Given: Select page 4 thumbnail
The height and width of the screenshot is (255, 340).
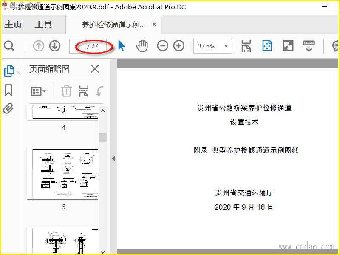Looking at the screenshot, I should [x=63, y=113].
